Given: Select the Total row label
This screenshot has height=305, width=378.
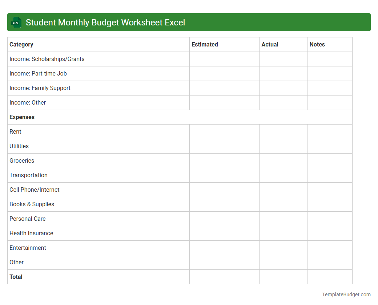Looking at the screenshot, I should pyautogui.click(x=16, y=277).
